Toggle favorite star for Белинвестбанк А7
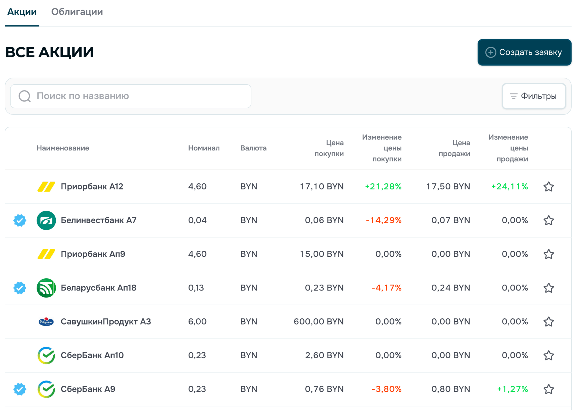This screenshot has width=576, height=410. [548, 220]
